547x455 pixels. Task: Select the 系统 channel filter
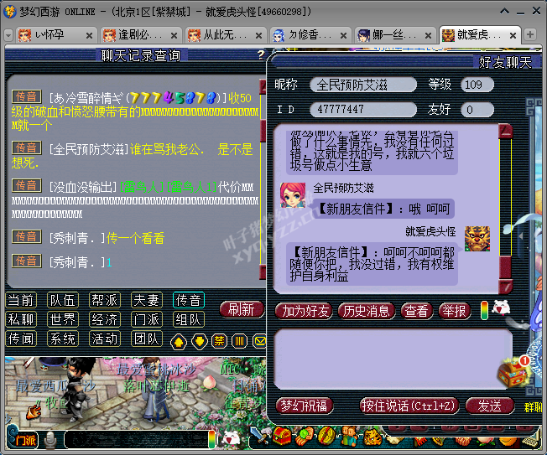coord(63,339)
